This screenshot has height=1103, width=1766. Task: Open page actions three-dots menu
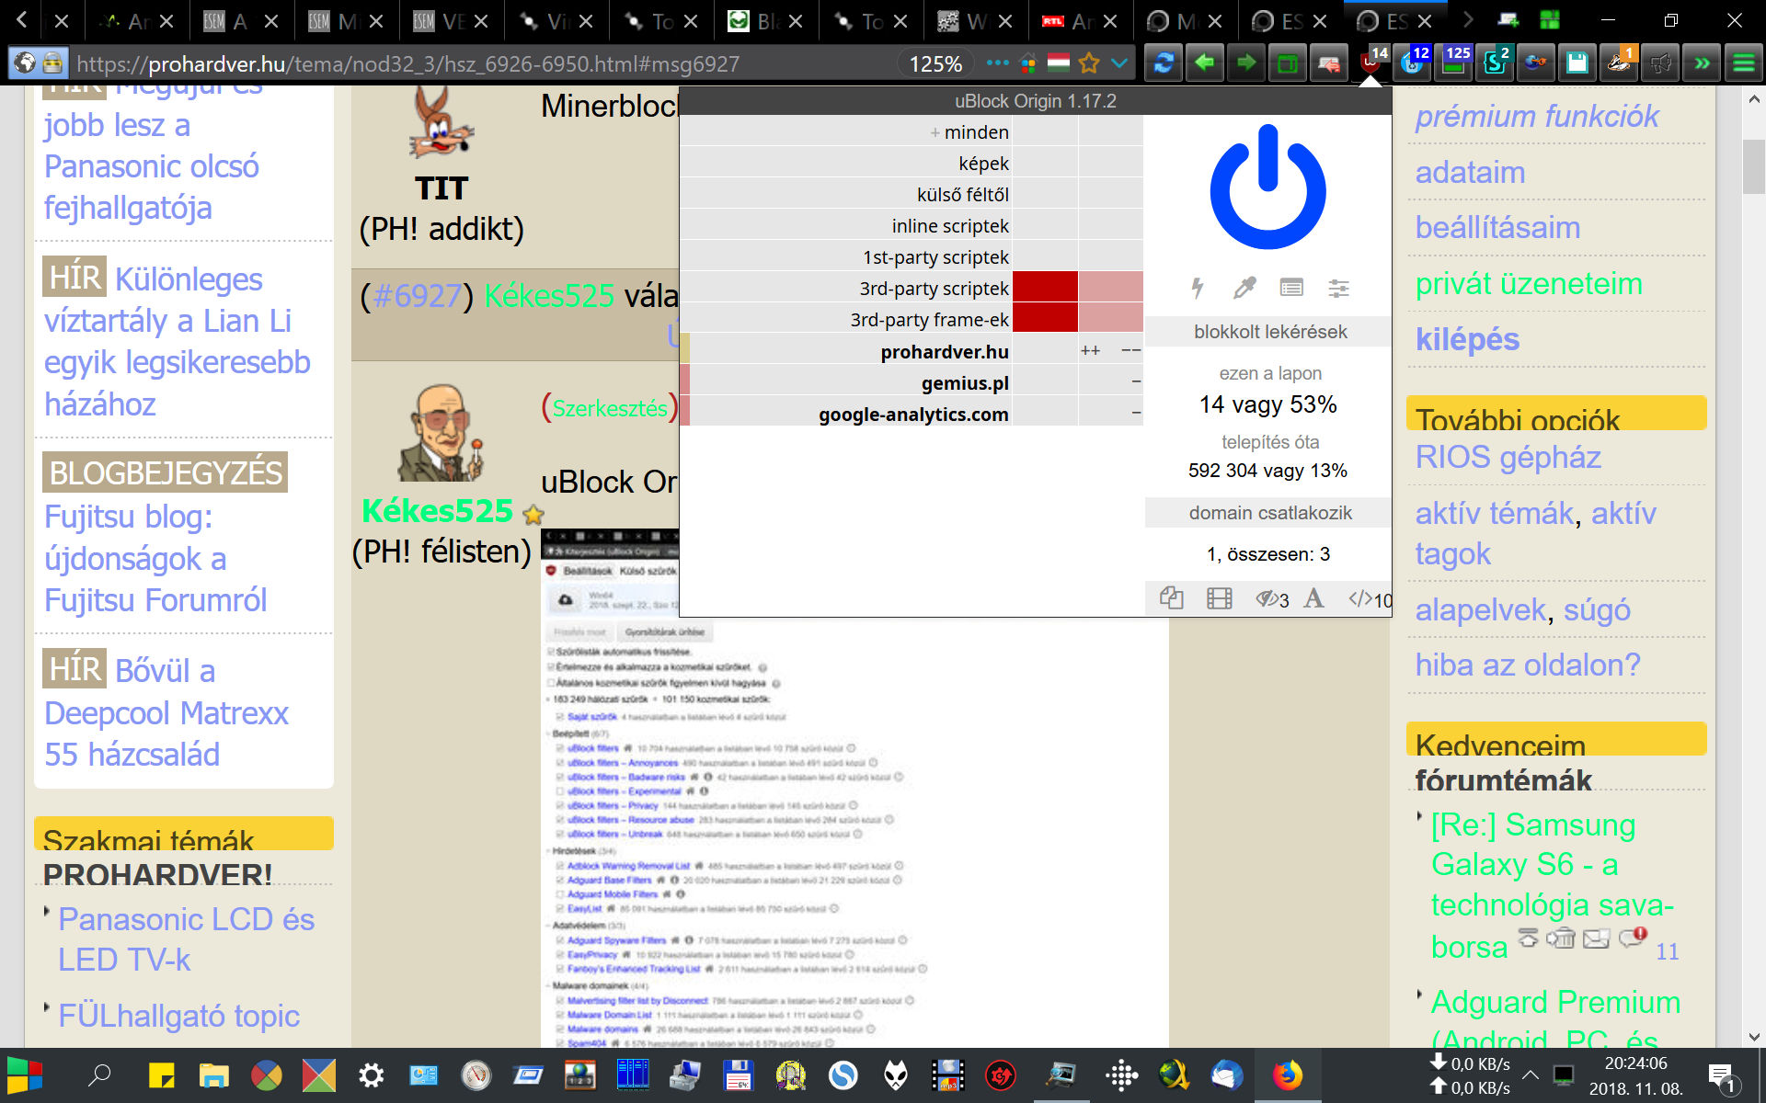click(x=997, y=63)
